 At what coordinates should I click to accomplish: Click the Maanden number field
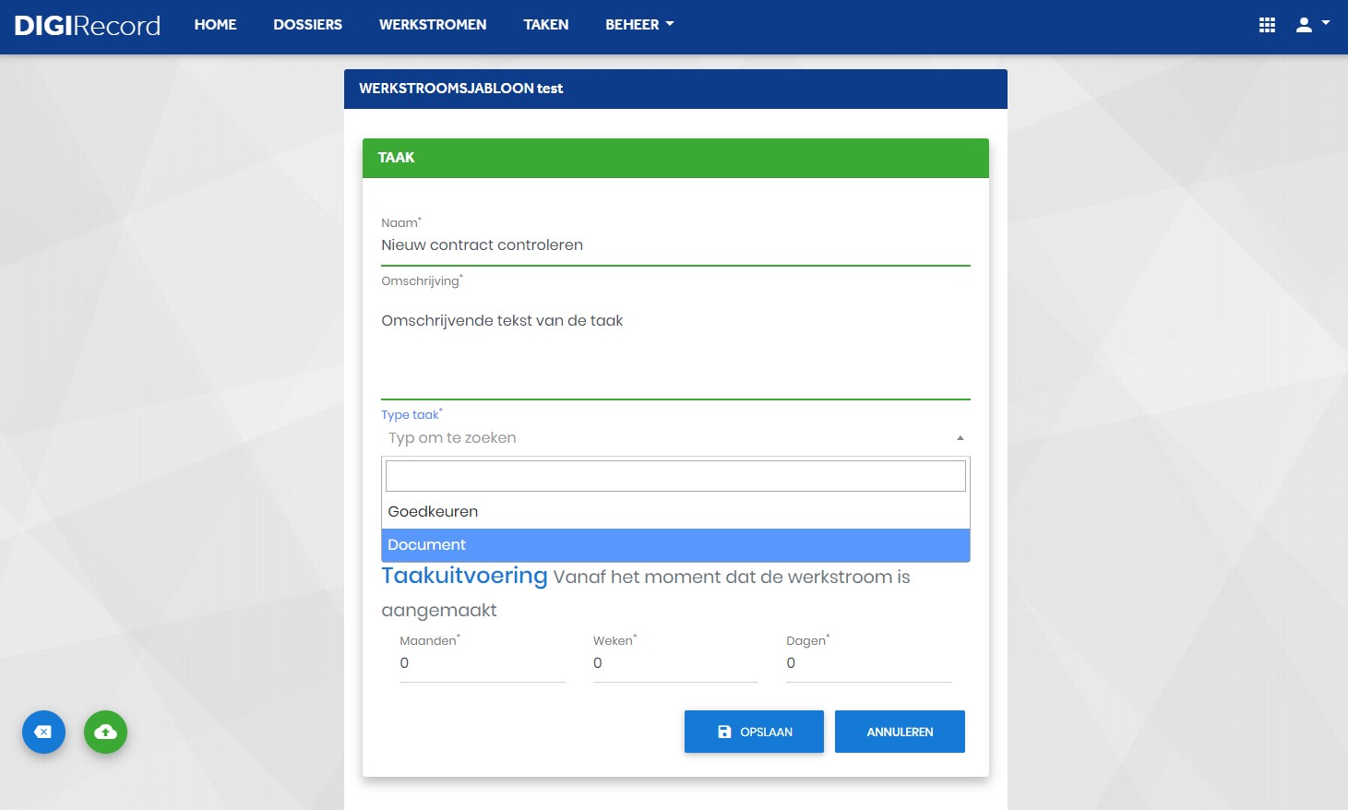pyautogui.click(x=482, y=663)
